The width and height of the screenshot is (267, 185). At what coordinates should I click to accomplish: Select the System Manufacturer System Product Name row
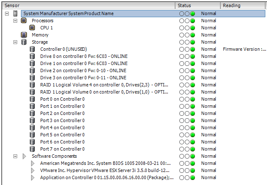coord(143,13)
